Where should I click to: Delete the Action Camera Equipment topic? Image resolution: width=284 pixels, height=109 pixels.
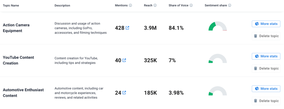266,36
